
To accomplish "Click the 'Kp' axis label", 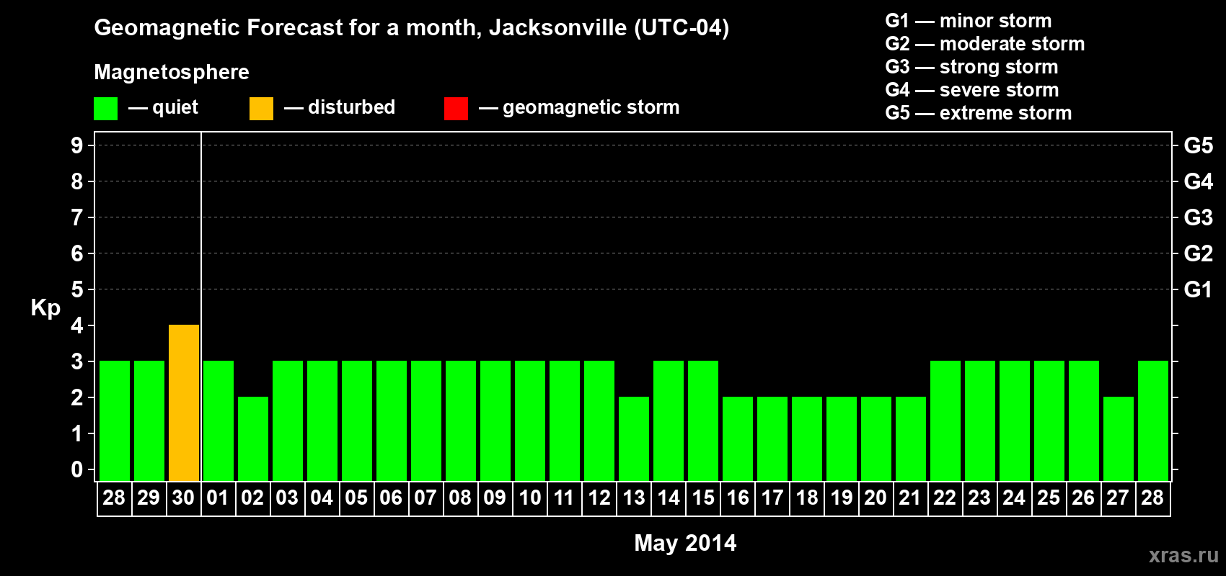I will (45, 308).
